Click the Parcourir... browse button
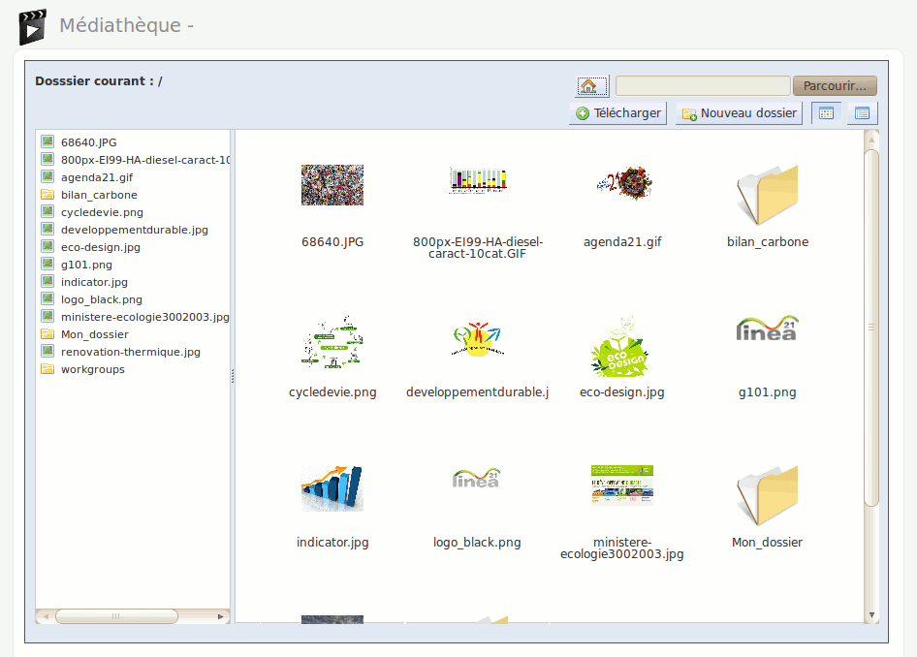 835,86
